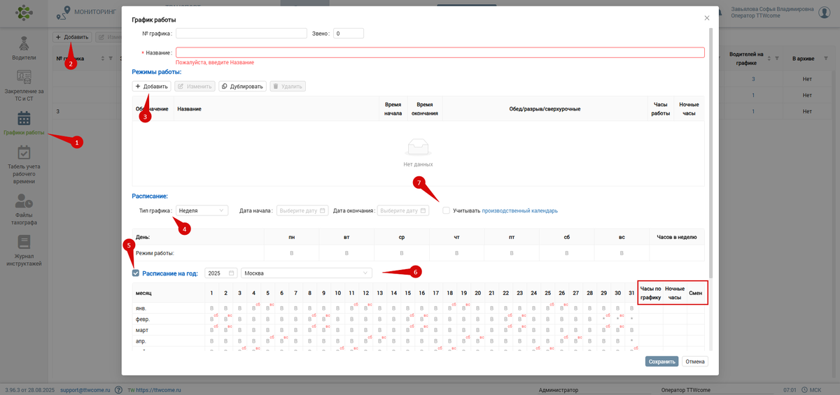Click Режим работы cell under вс
This screenshot has height=395, width=840.
(622, 253)
